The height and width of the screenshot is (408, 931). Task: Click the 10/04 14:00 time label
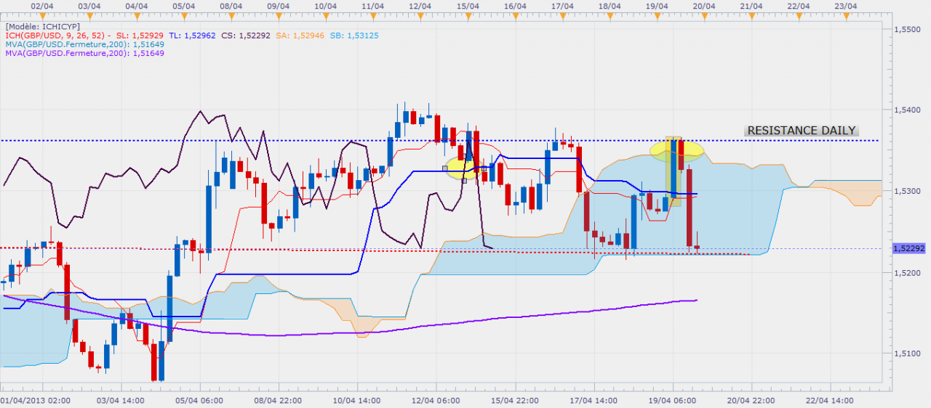[356, 400]
